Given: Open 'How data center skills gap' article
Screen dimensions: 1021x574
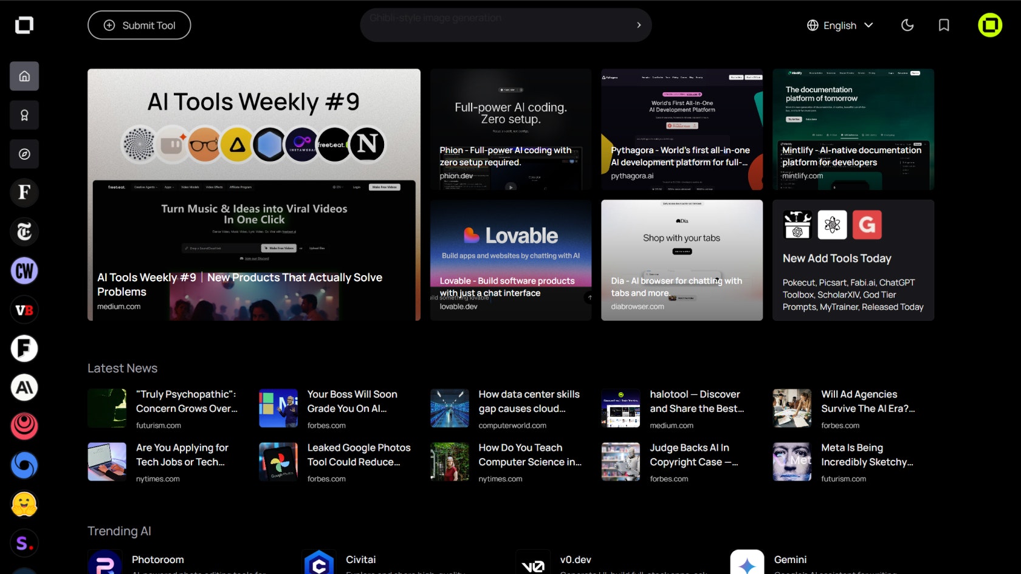Looking at the screenshot, I should (507, 408).
